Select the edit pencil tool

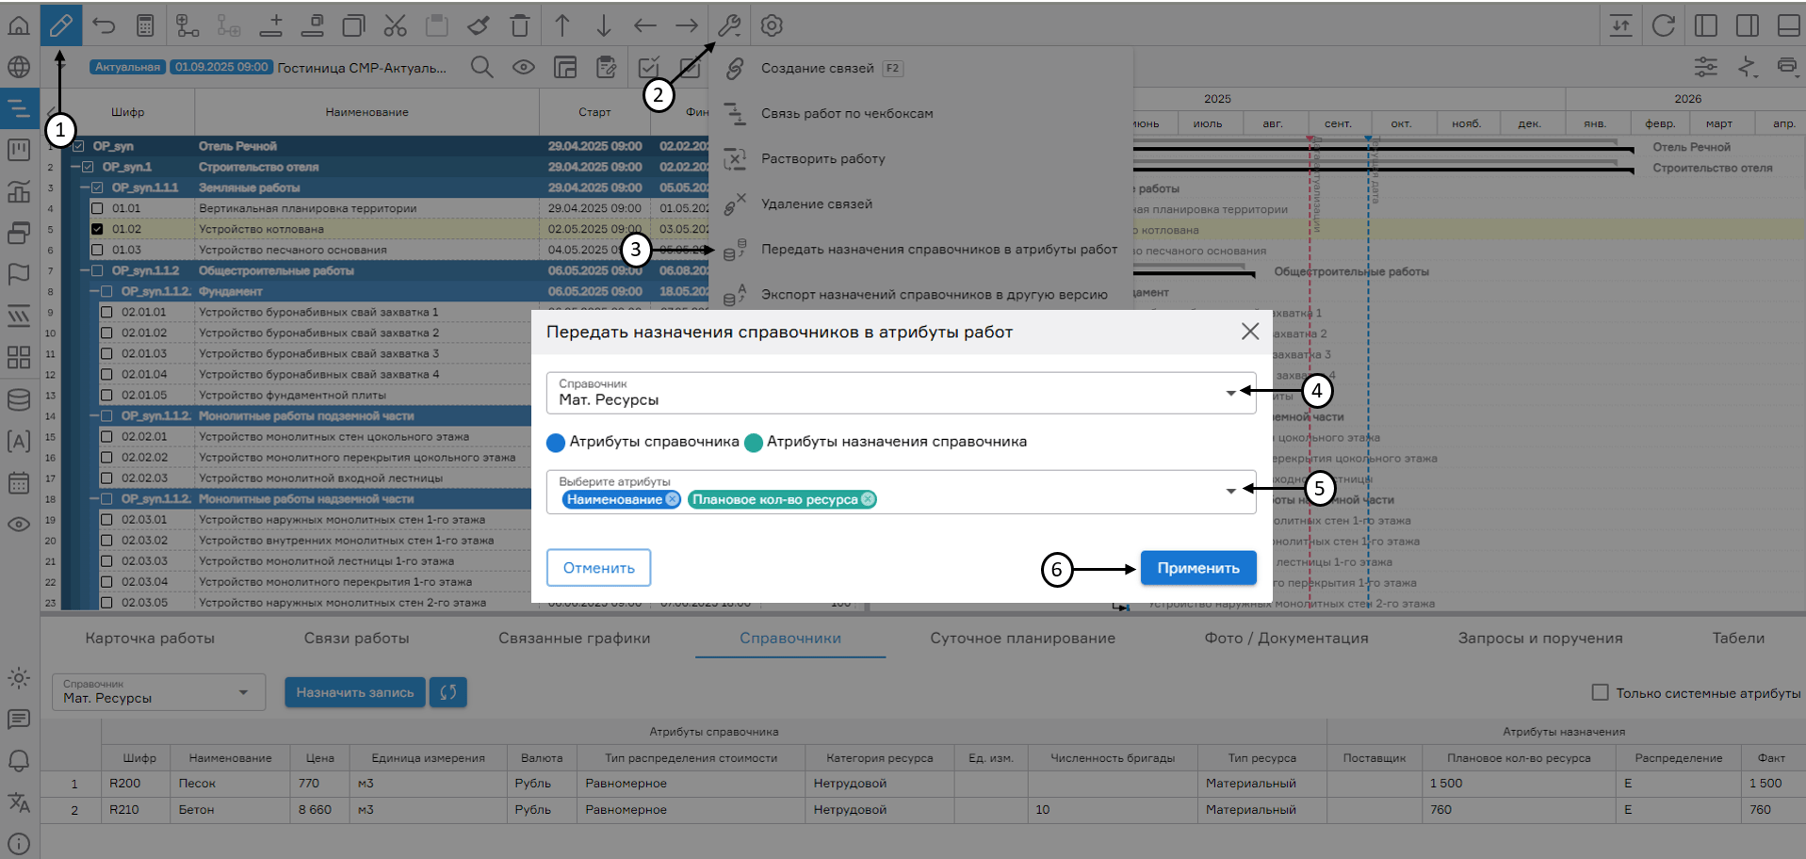coord(60,25)
